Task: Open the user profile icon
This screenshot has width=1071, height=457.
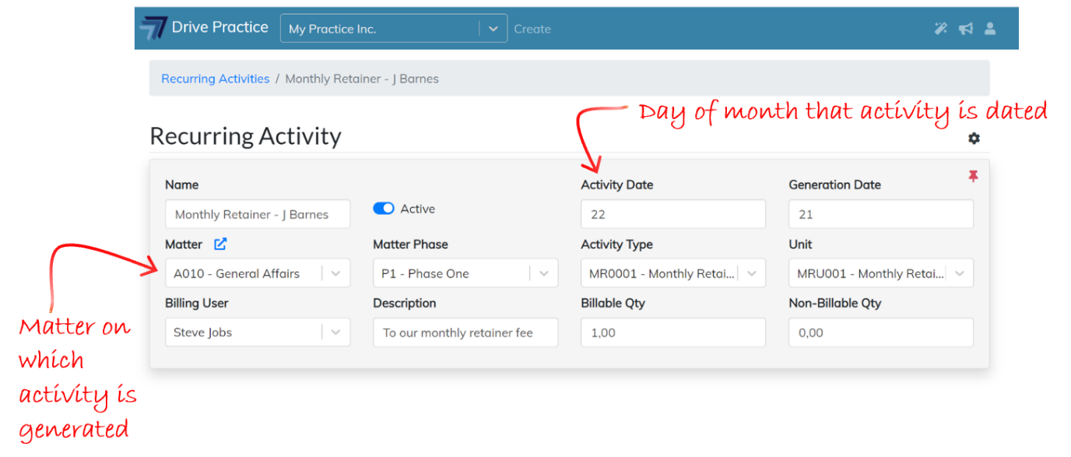Action: (990, 29)
